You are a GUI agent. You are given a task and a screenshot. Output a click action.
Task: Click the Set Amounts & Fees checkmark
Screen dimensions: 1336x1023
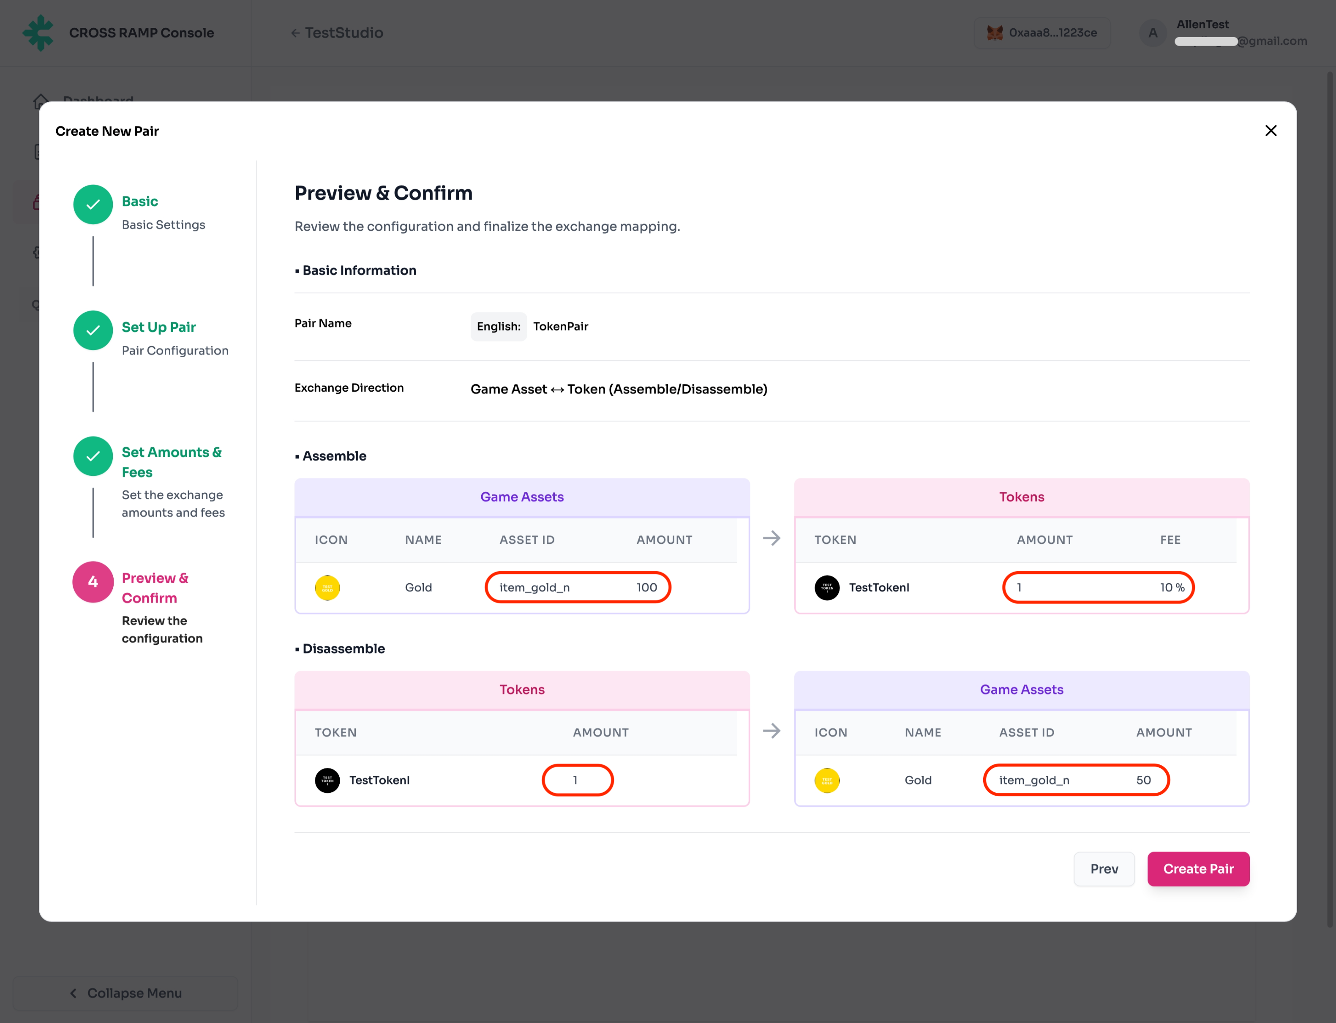(93, 456)
